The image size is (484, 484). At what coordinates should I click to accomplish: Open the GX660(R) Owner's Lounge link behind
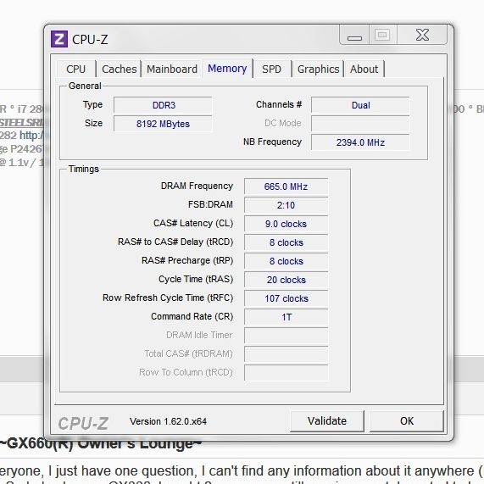click(101, 444)
